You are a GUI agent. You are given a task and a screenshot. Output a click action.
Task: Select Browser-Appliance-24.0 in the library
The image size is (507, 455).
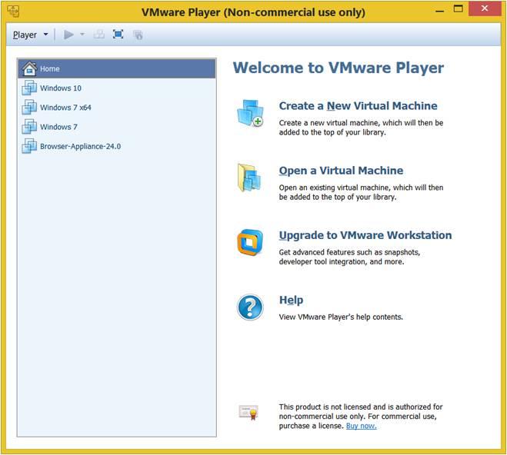[80, 146]
